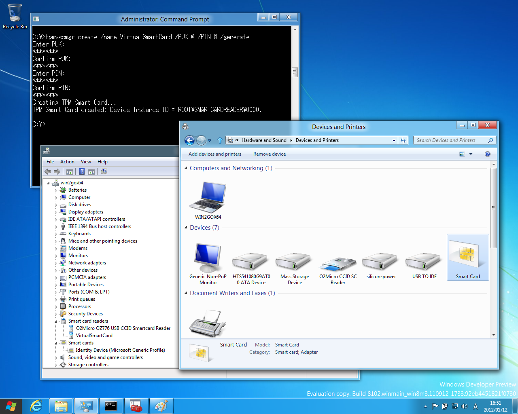Click the change view icon in Devices and Printers
The width and height of the screenshot is (518, 414).
pos(462,154)
